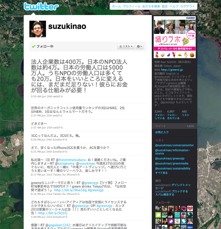221x229 pixels.
Task: Open the リスト dropdown button
Action: 126,46
